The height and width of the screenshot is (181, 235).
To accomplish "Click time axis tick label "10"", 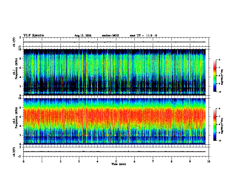I will tap(209, 161).
